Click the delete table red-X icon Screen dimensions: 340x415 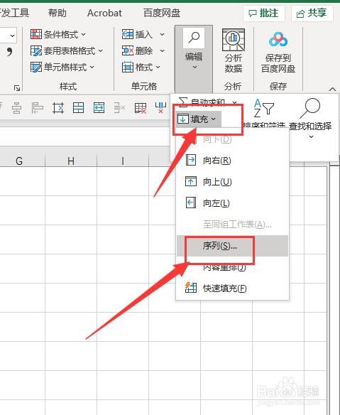tap(140, 108)
